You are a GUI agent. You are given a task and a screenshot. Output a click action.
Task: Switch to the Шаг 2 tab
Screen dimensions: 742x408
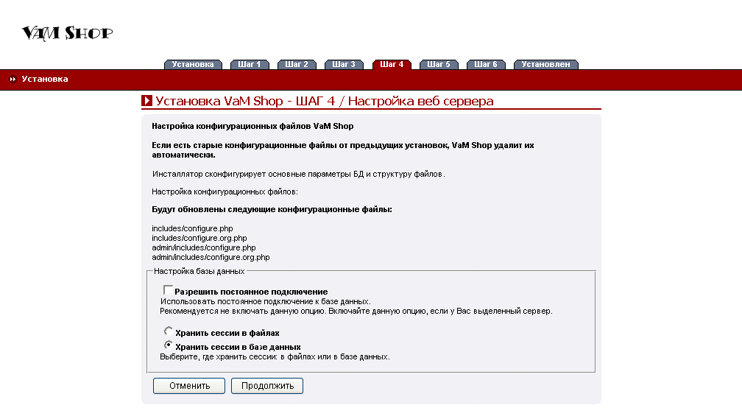(297, 64)
